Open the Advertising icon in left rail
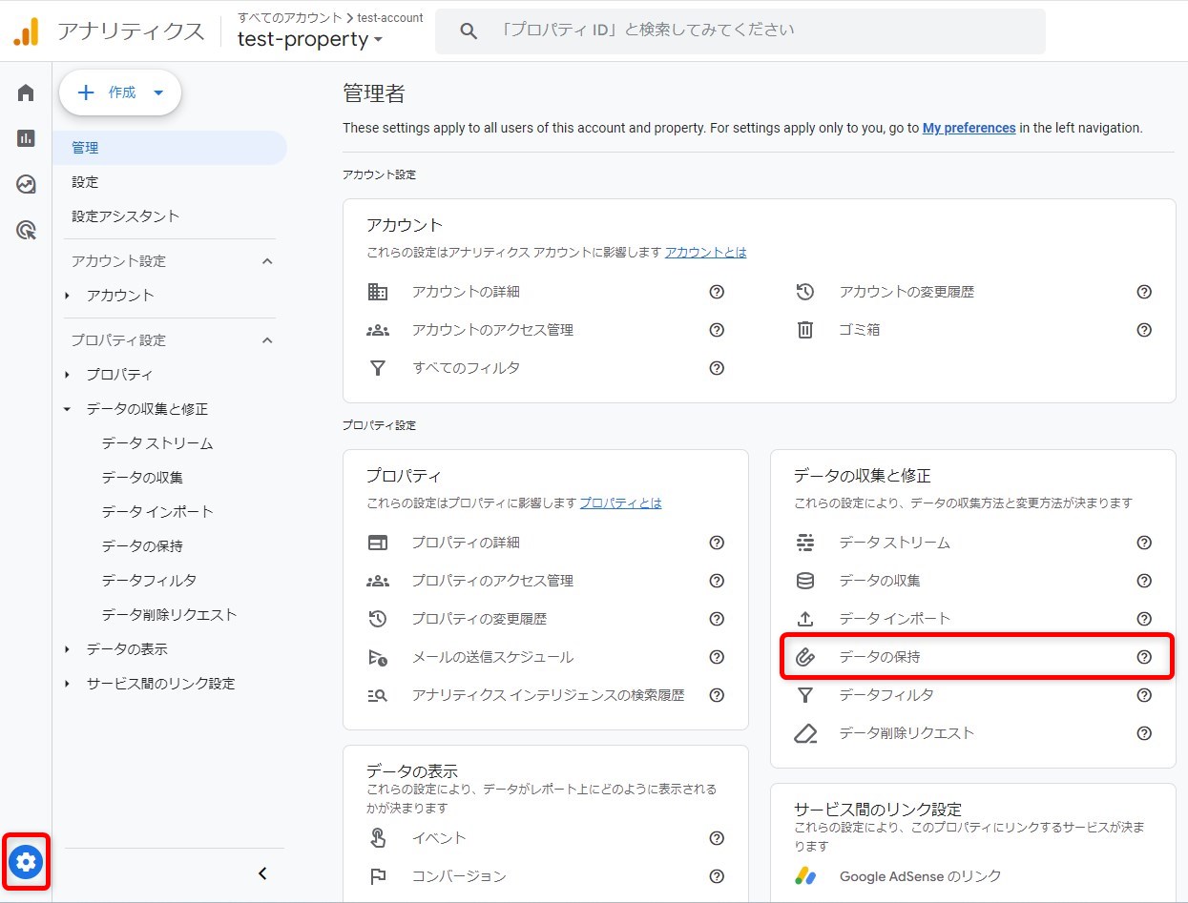Image resolution: width=1188 pixels, height=903 pixels. [26, 230]
